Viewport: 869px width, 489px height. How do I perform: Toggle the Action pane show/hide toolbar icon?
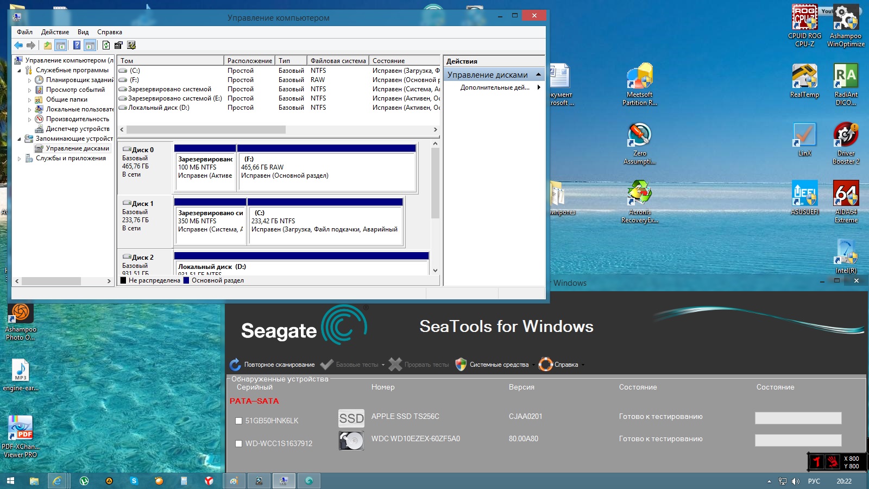click(x=90, y=46)
